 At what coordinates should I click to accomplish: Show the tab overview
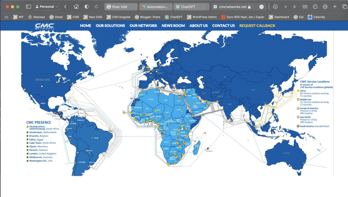point(344,7)
